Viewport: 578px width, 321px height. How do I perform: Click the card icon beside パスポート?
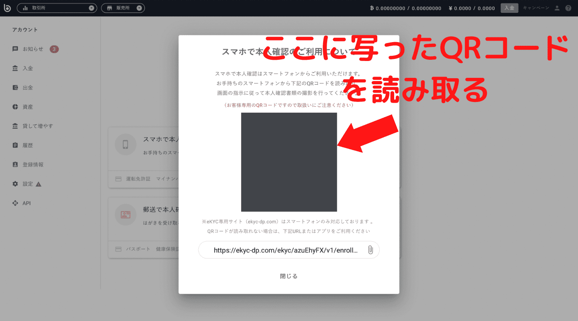118,249
